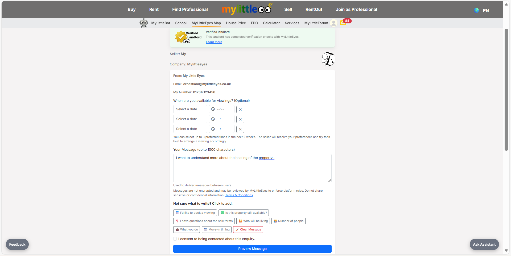
Task: Clear the third viewing time slot
Action: point(240,129)
